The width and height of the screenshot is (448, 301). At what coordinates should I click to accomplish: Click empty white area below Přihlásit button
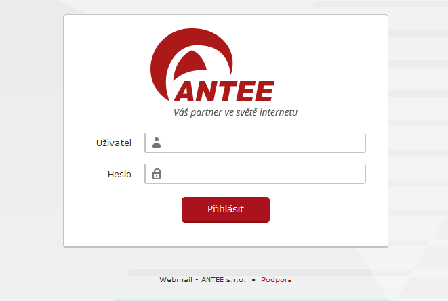tap(226, 234)
